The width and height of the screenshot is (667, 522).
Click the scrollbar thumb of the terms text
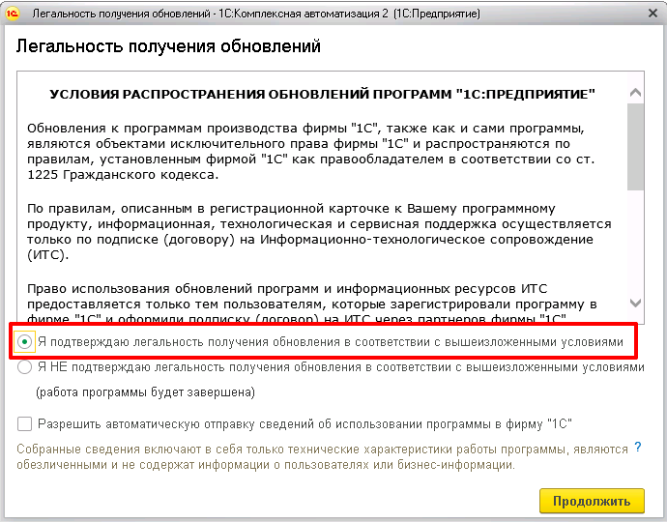pyautogui.click(x=635, y=146)
